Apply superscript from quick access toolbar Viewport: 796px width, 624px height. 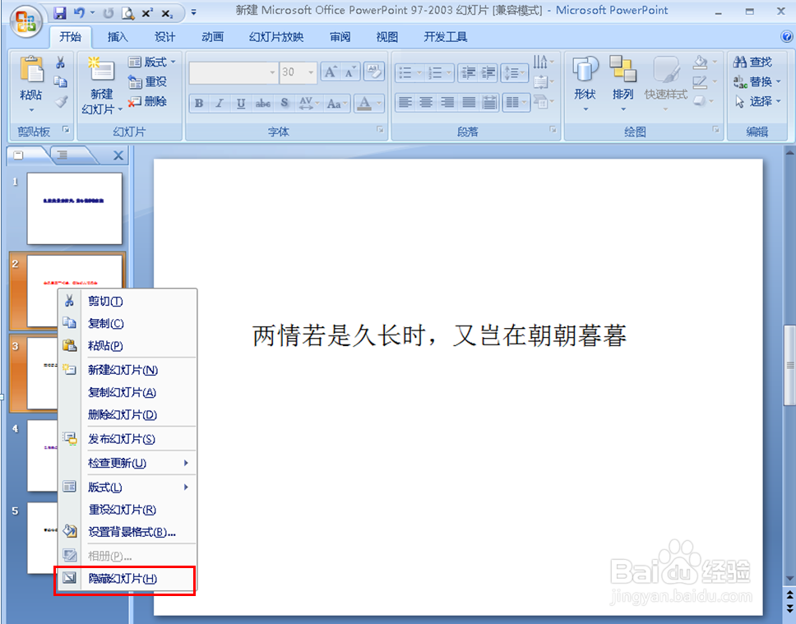point(147,12)
